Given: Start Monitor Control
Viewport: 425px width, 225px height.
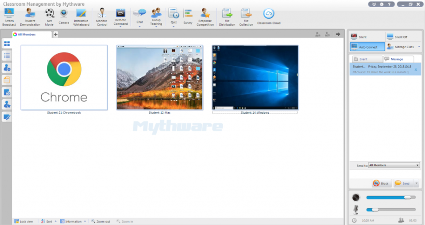Looking at the screenshot, I should (102, 17).
